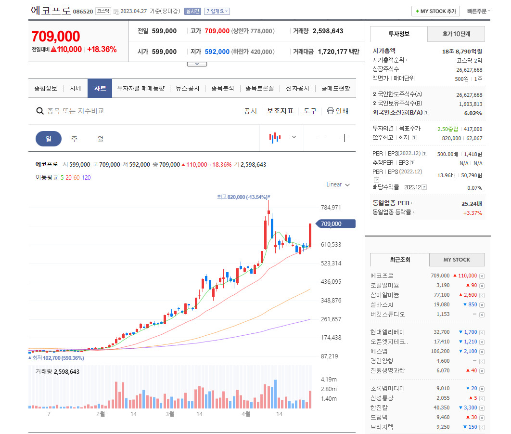The image size is (511, 434).
Task: Switch to 종목토론실 tab
Action: [260, 89]
